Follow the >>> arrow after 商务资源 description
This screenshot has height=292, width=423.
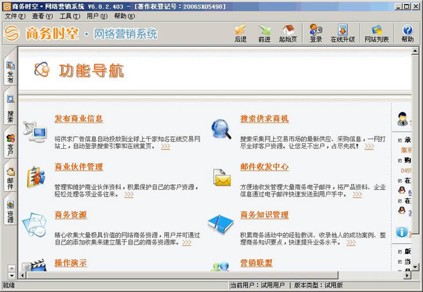coord(187,243)
